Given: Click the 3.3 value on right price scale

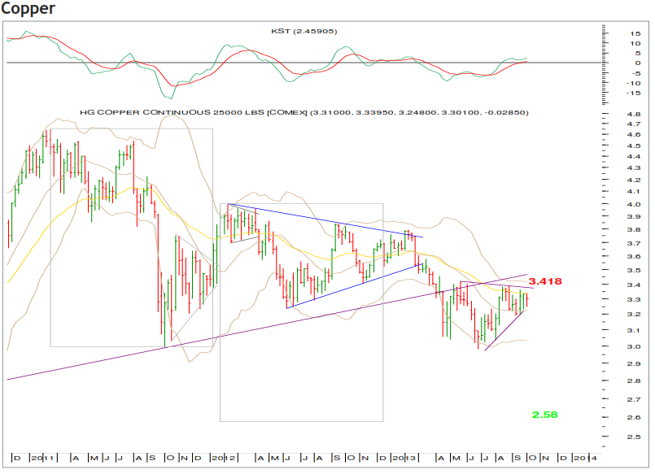Looking at the screenshot, I should coord(634,299).
